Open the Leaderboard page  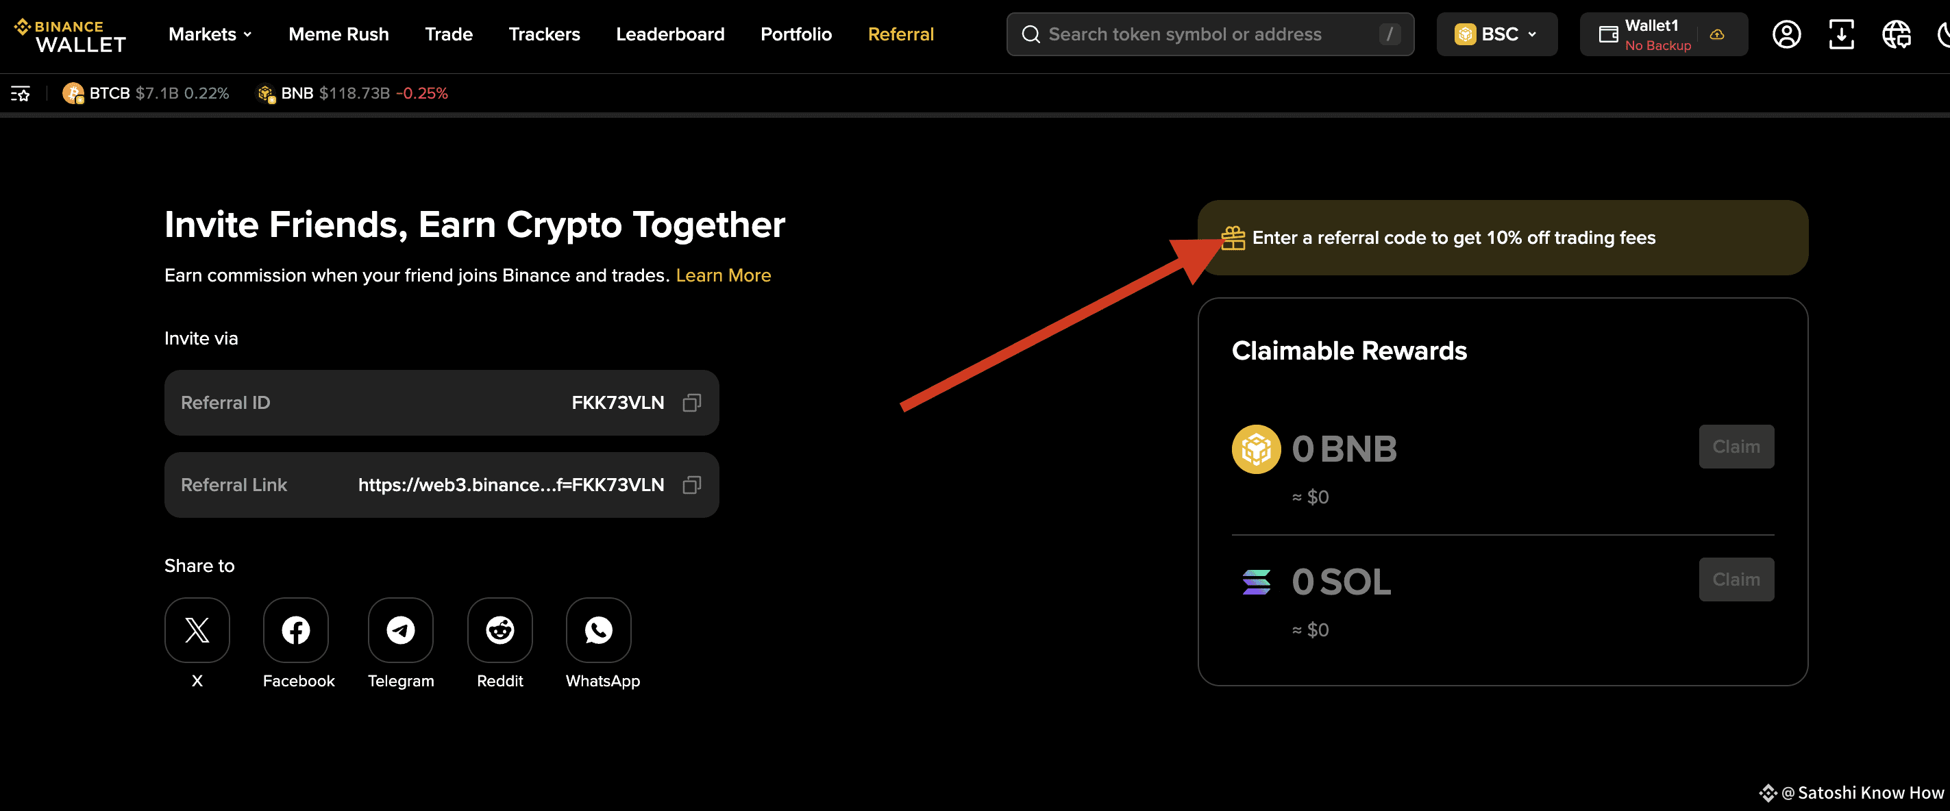click(x=670, y=34)
